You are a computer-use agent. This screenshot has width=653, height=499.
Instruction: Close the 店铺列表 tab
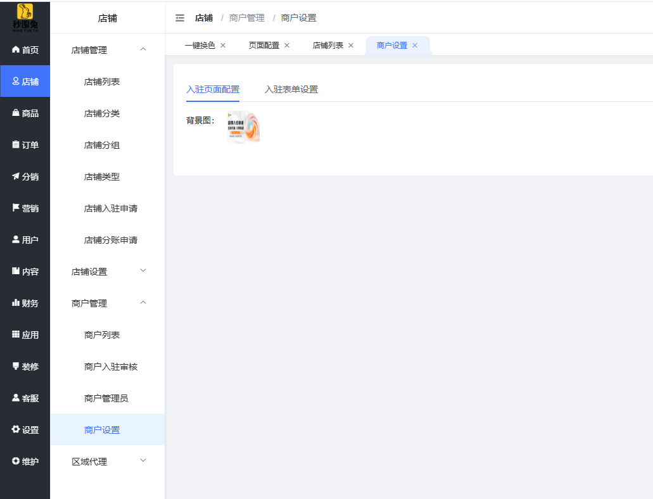pos(351,46)
